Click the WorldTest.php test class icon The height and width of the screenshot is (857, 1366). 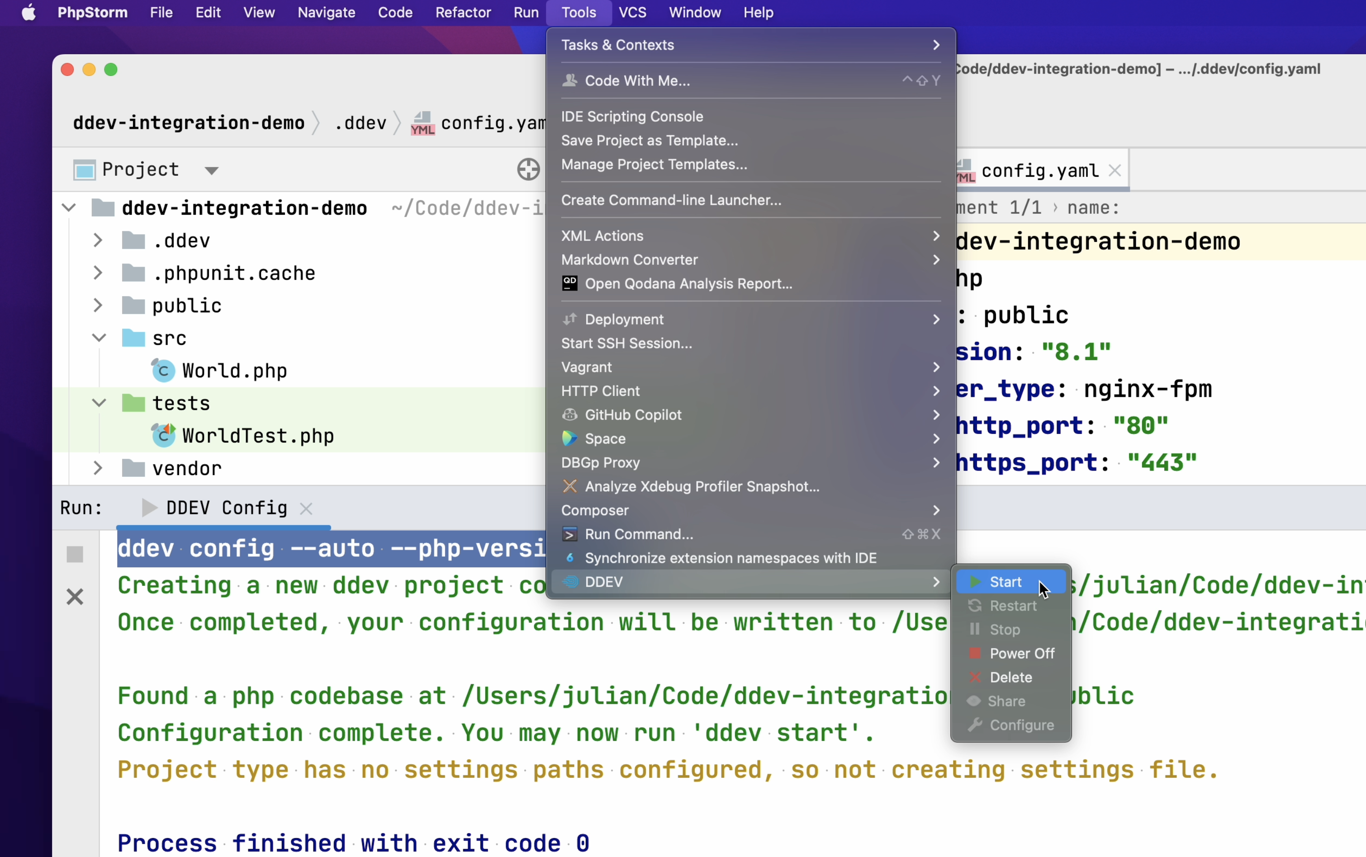(x=163, y=436)
